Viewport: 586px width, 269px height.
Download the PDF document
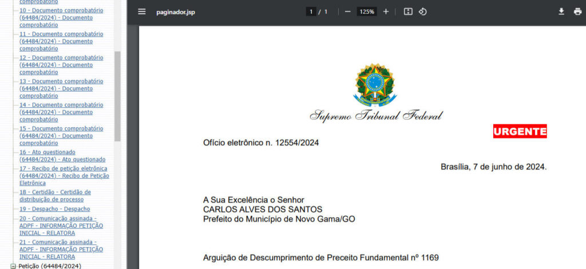(x=561, y=12)
